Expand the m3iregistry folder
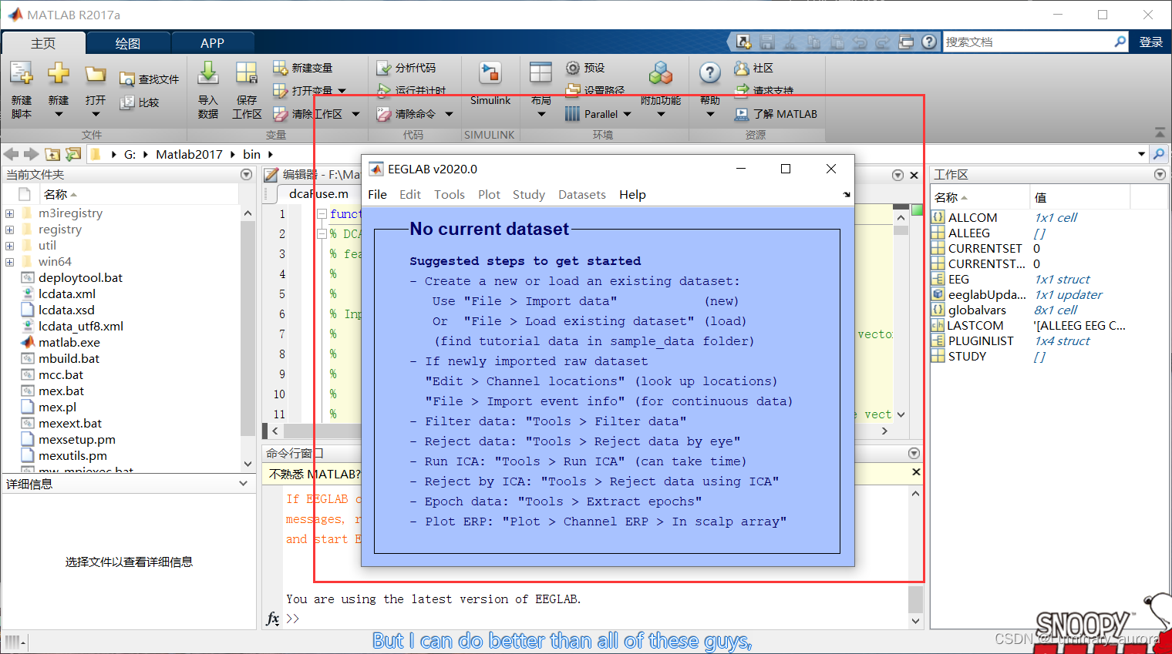 point(9,213)
